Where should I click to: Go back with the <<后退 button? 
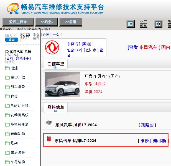[47, 22]
